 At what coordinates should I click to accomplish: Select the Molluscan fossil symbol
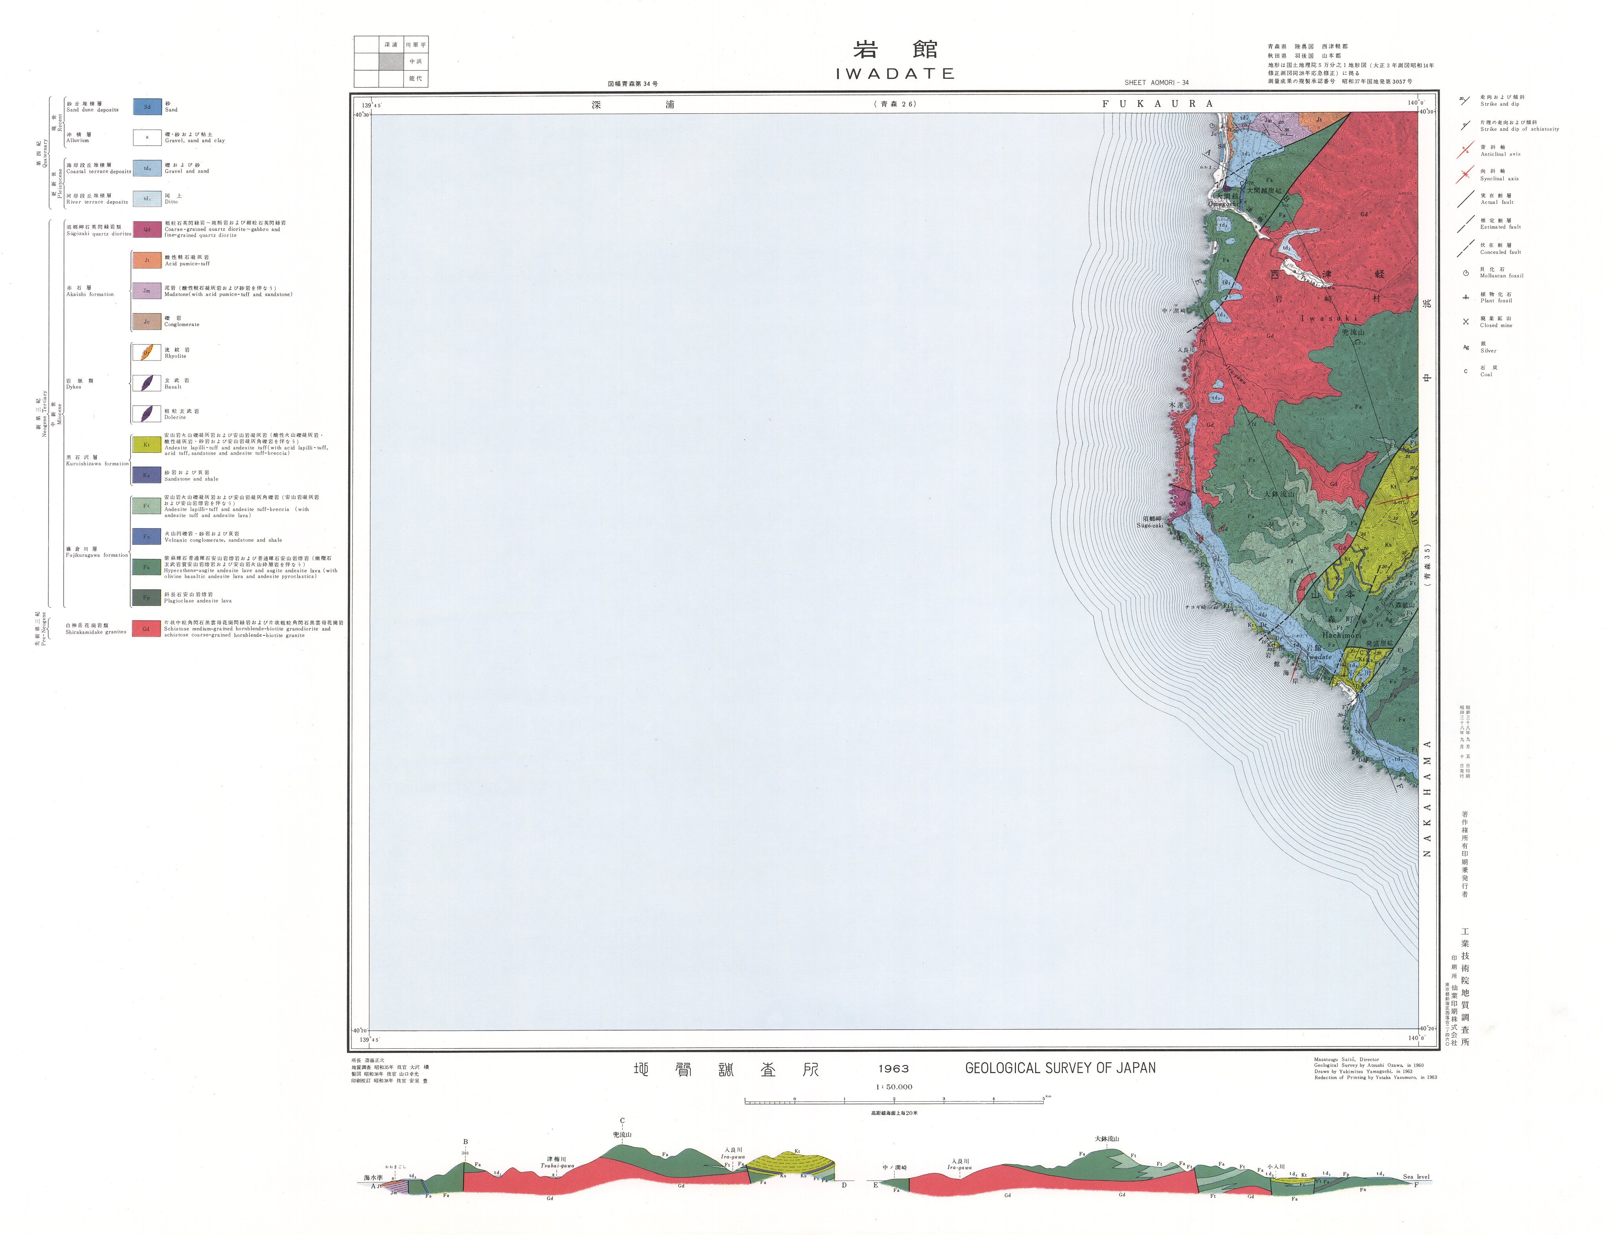coord(1466,273)
